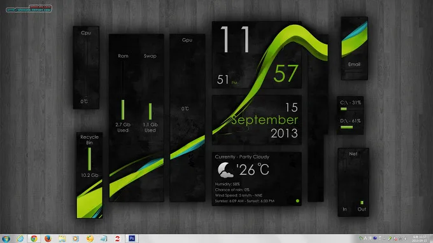The image size is (433, 243).
Task: Click the green minutes '57' on clock
Action: coord(286,73)
